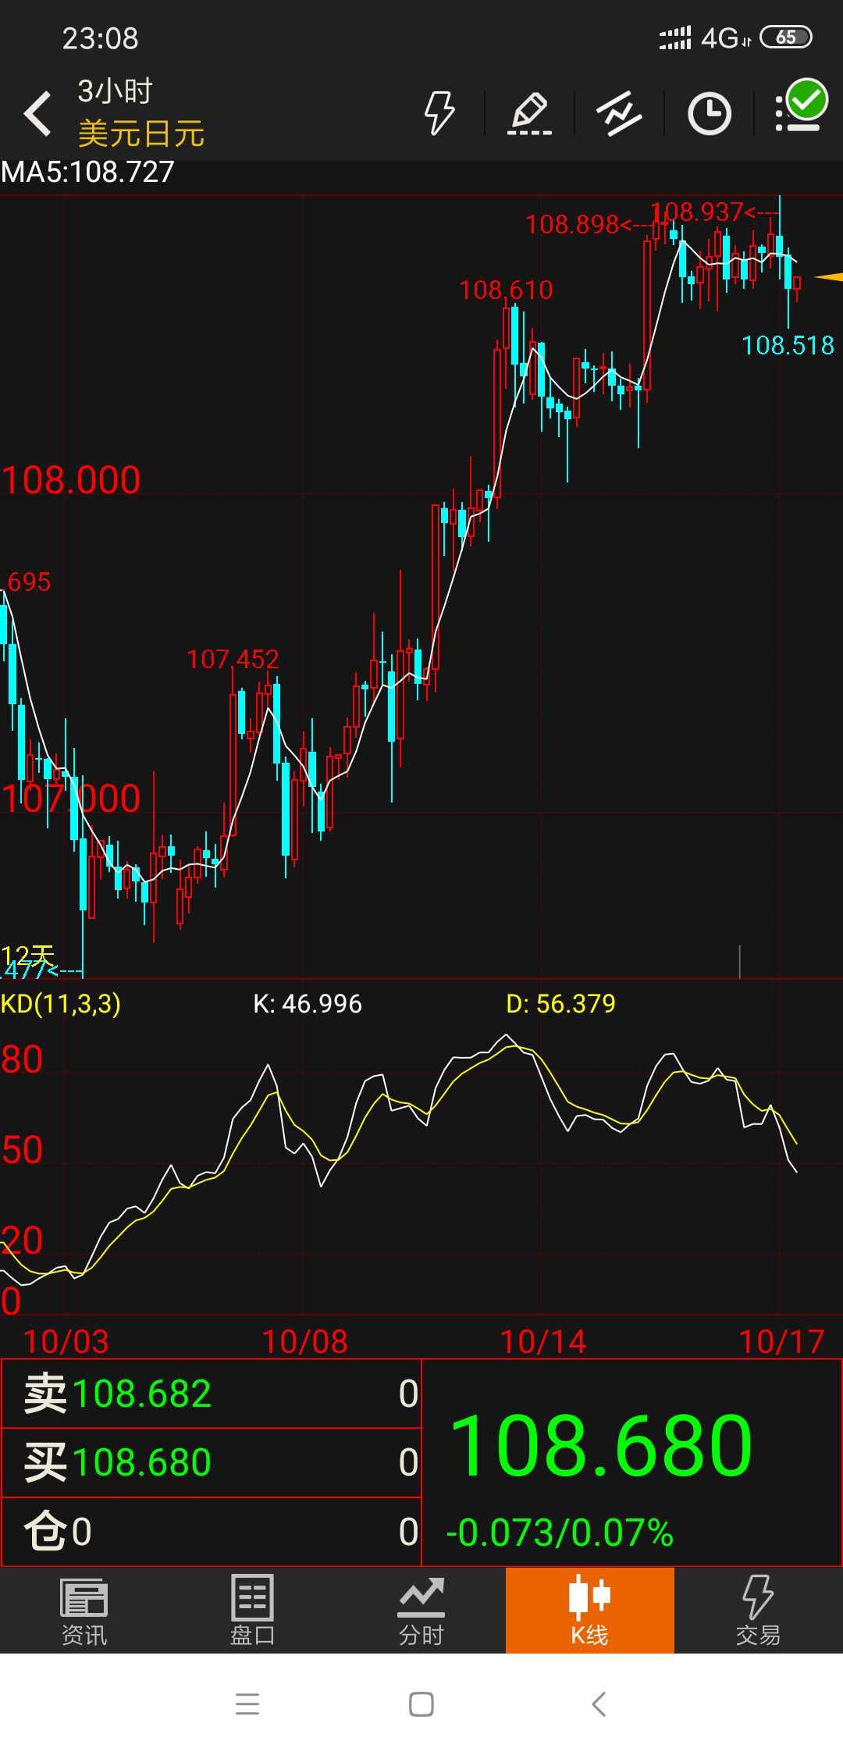Tap the 10/14 date axis label
Screen dimensions: 843x1755
click(543, 1342)
